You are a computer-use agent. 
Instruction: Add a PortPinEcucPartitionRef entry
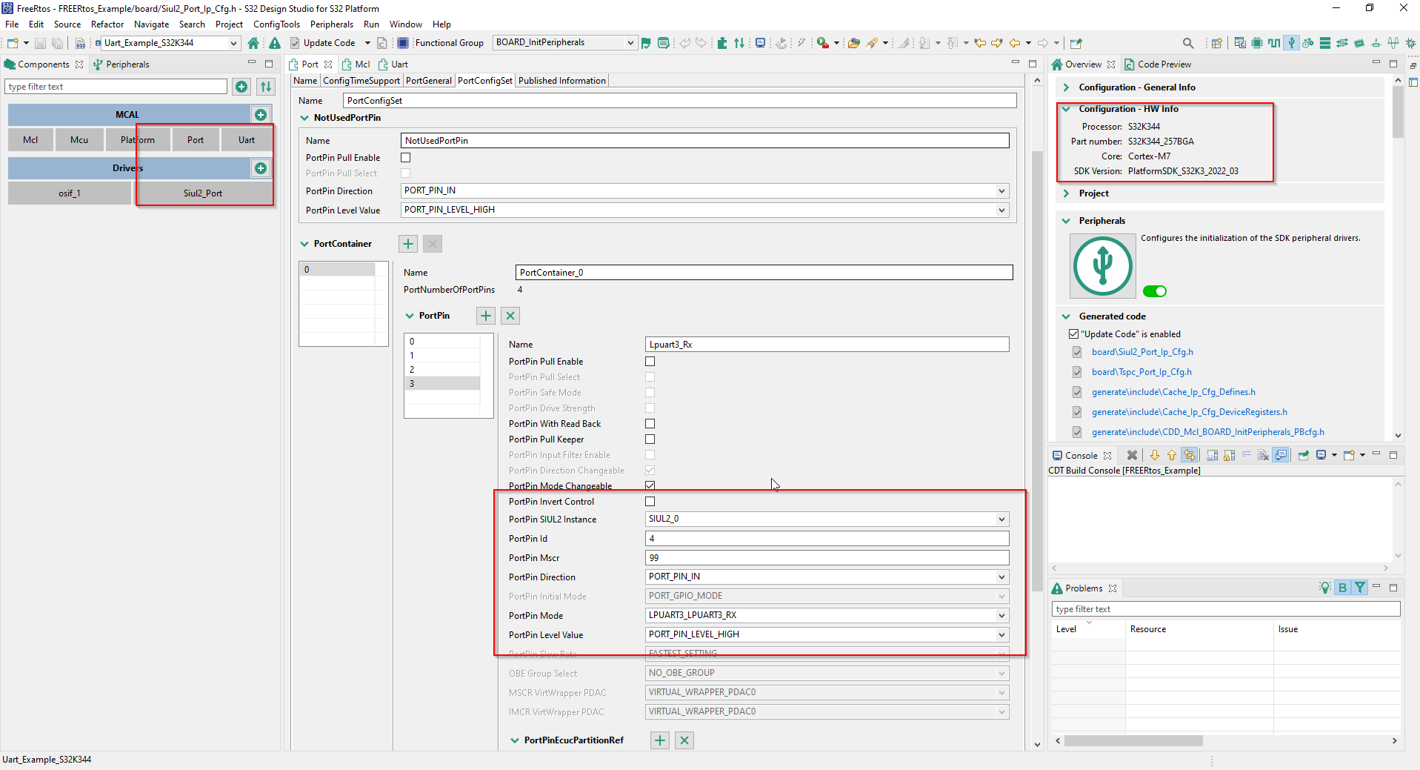click(x=660, y=740)
